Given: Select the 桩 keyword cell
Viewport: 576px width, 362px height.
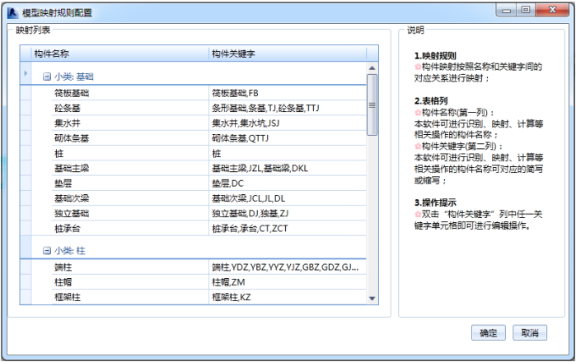Looking at the screenshot, I should [x=288, y=153].
